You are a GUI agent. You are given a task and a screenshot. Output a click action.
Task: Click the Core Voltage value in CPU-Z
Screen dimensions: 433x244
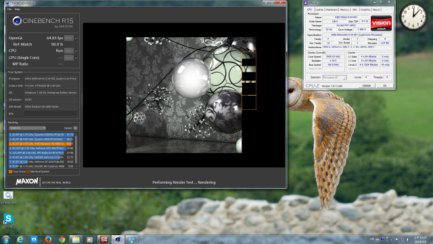[x=361, y=29]
